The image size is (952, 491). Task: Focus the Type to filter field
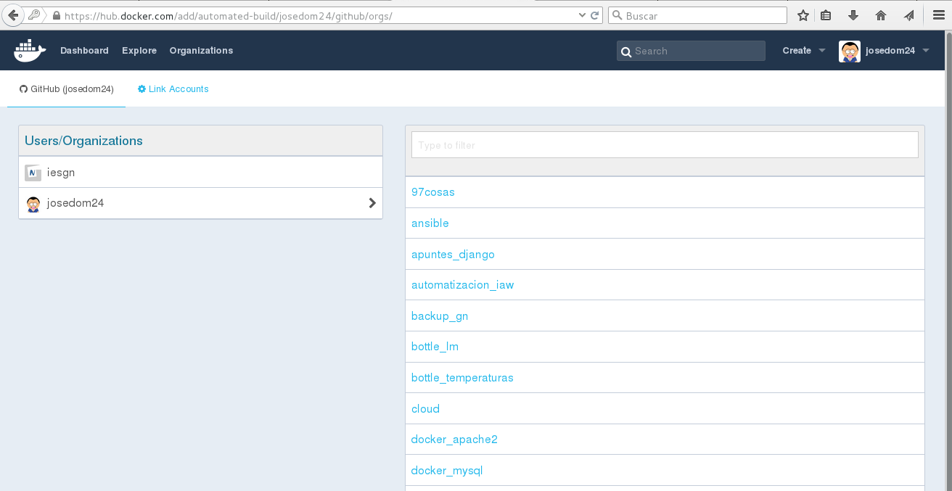(664, 145)
